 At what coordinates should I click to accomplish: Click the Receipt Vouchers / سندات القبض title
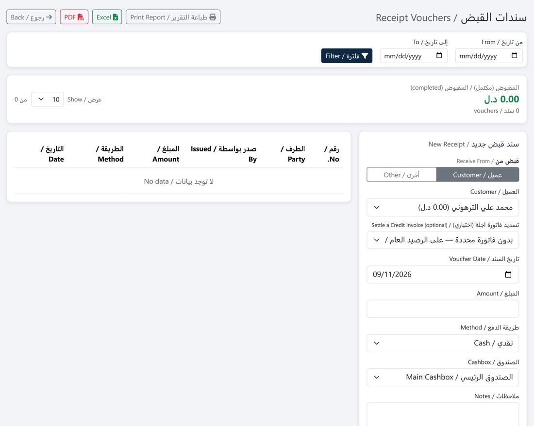click(x=451, y=17)
